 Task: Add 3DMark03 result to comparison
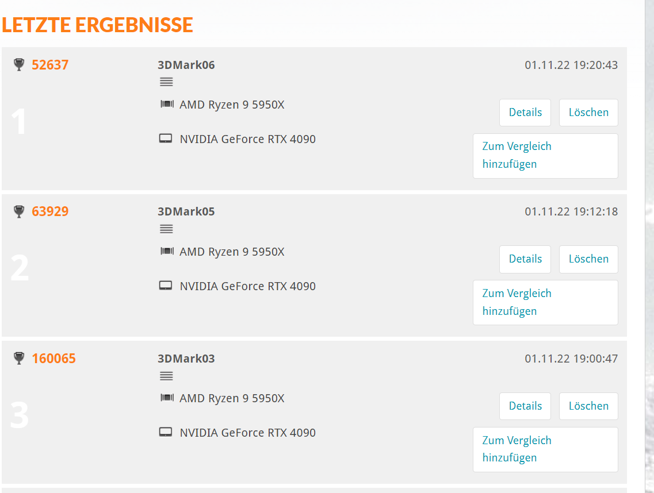pos(545,450)
